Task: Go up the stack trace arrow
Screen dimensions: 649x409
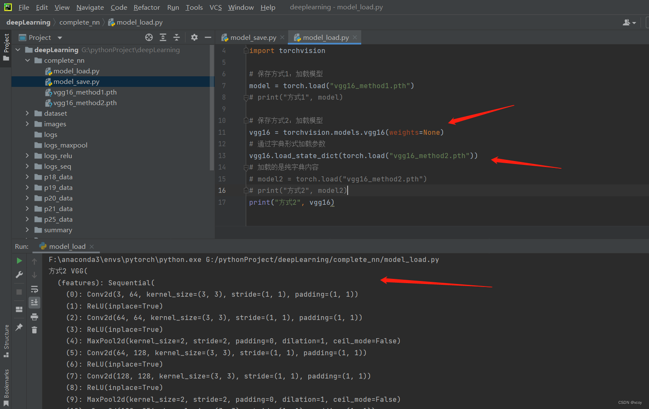Action: coord(34,262)
